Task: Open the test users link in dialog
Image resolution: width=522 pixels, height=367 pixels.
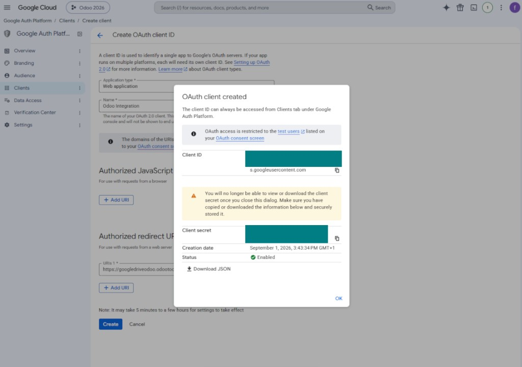Action: (x=291, y=131)
